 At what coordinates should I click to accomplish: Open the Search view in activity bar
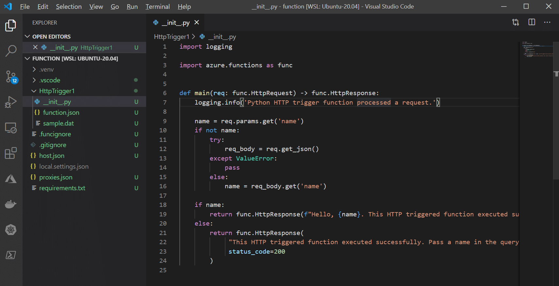coord(11,51)
